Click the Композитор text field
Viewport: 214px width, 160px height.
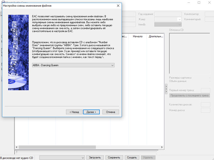(209, 14)
